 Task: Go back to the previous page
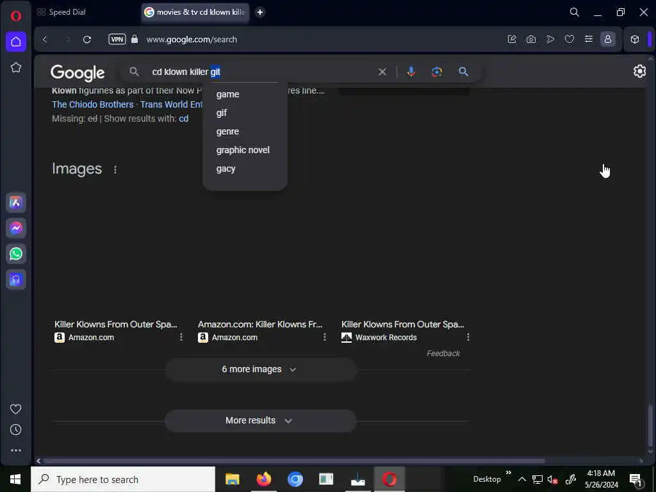point(45,39)
